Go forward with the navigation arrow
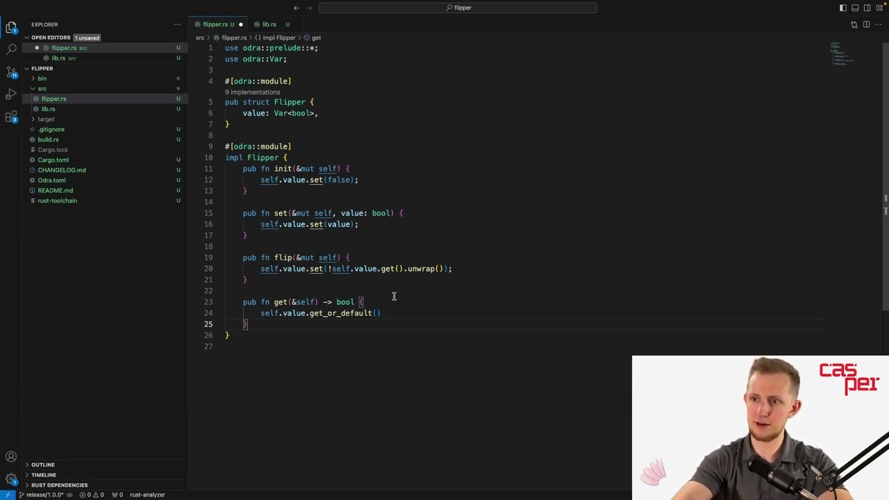889x500 pixels. click(x=310, y=8)
